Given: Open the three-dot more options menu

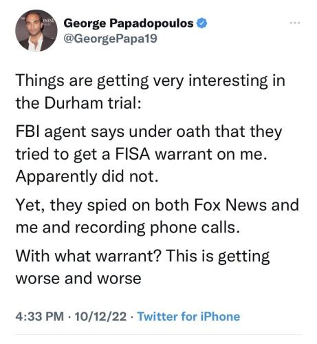Looking at the screenshot, I should click(295, 23).
